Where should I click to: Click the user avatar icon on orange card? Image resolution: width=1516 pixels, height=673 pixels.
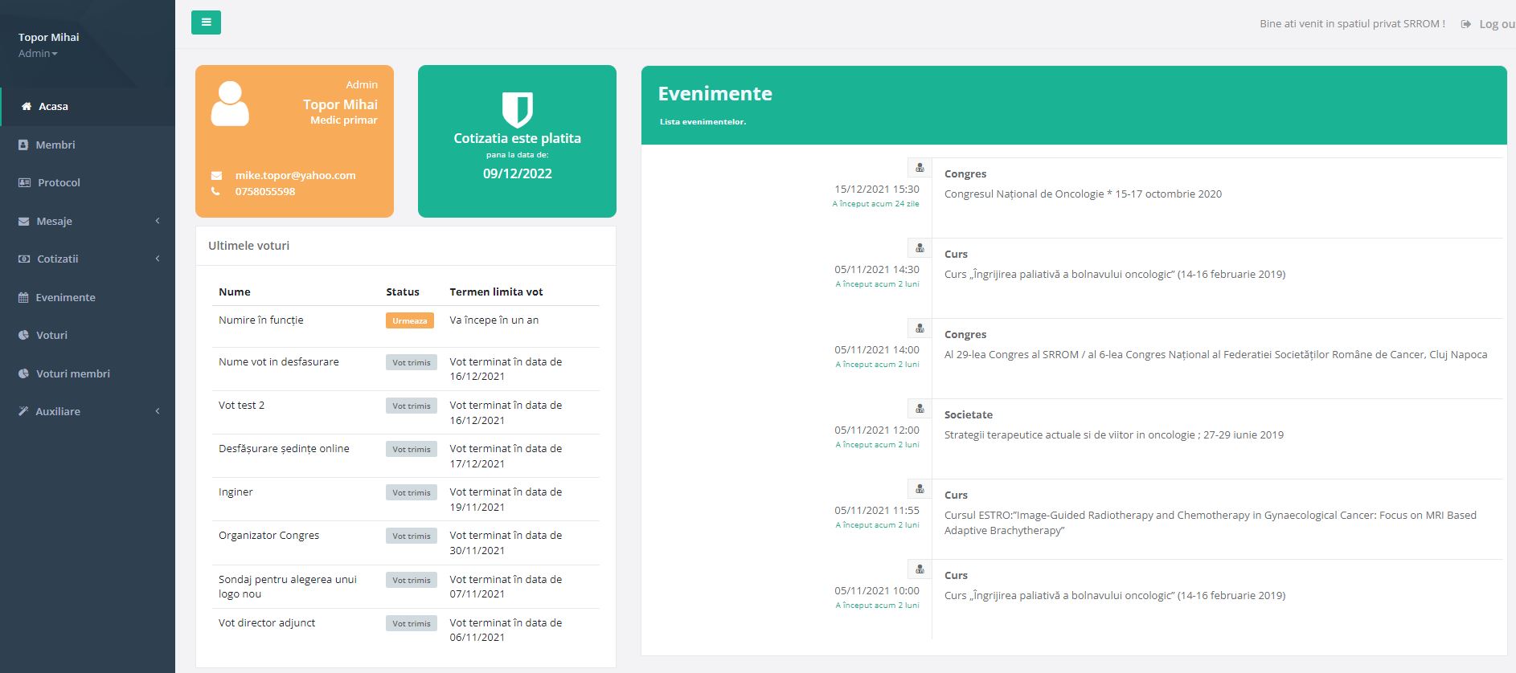(230, 104)
